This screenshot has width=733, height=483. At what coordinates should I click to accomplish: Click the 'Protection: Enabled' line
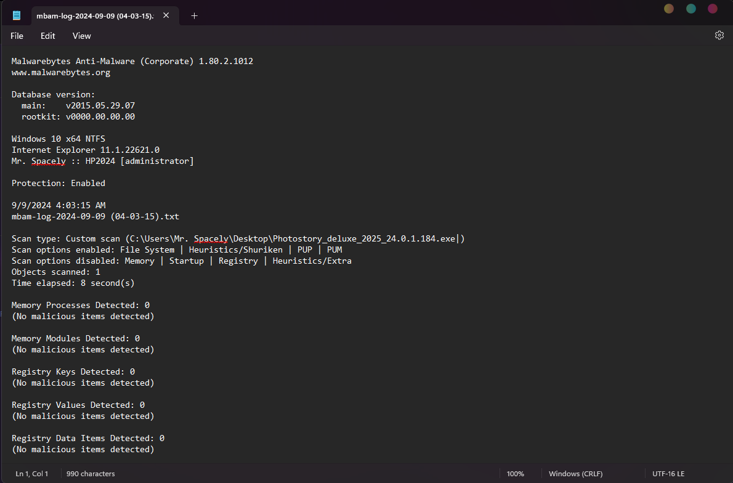click(x=59, y=184)
